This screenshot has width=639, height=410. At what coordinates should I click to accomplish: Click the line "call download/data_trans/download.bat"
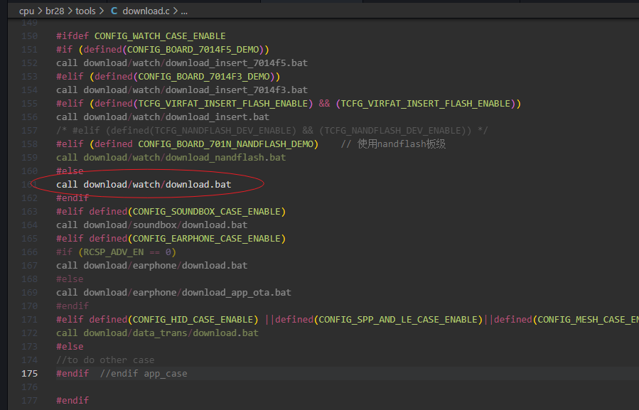(157, 333)
